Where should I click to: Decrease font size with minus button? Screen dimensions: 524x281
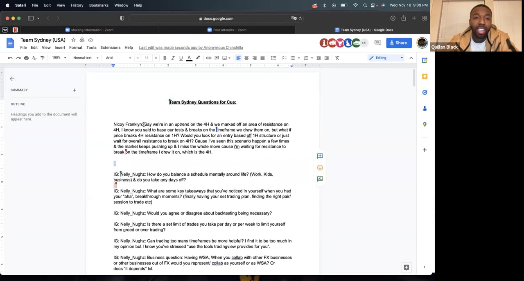138,58
